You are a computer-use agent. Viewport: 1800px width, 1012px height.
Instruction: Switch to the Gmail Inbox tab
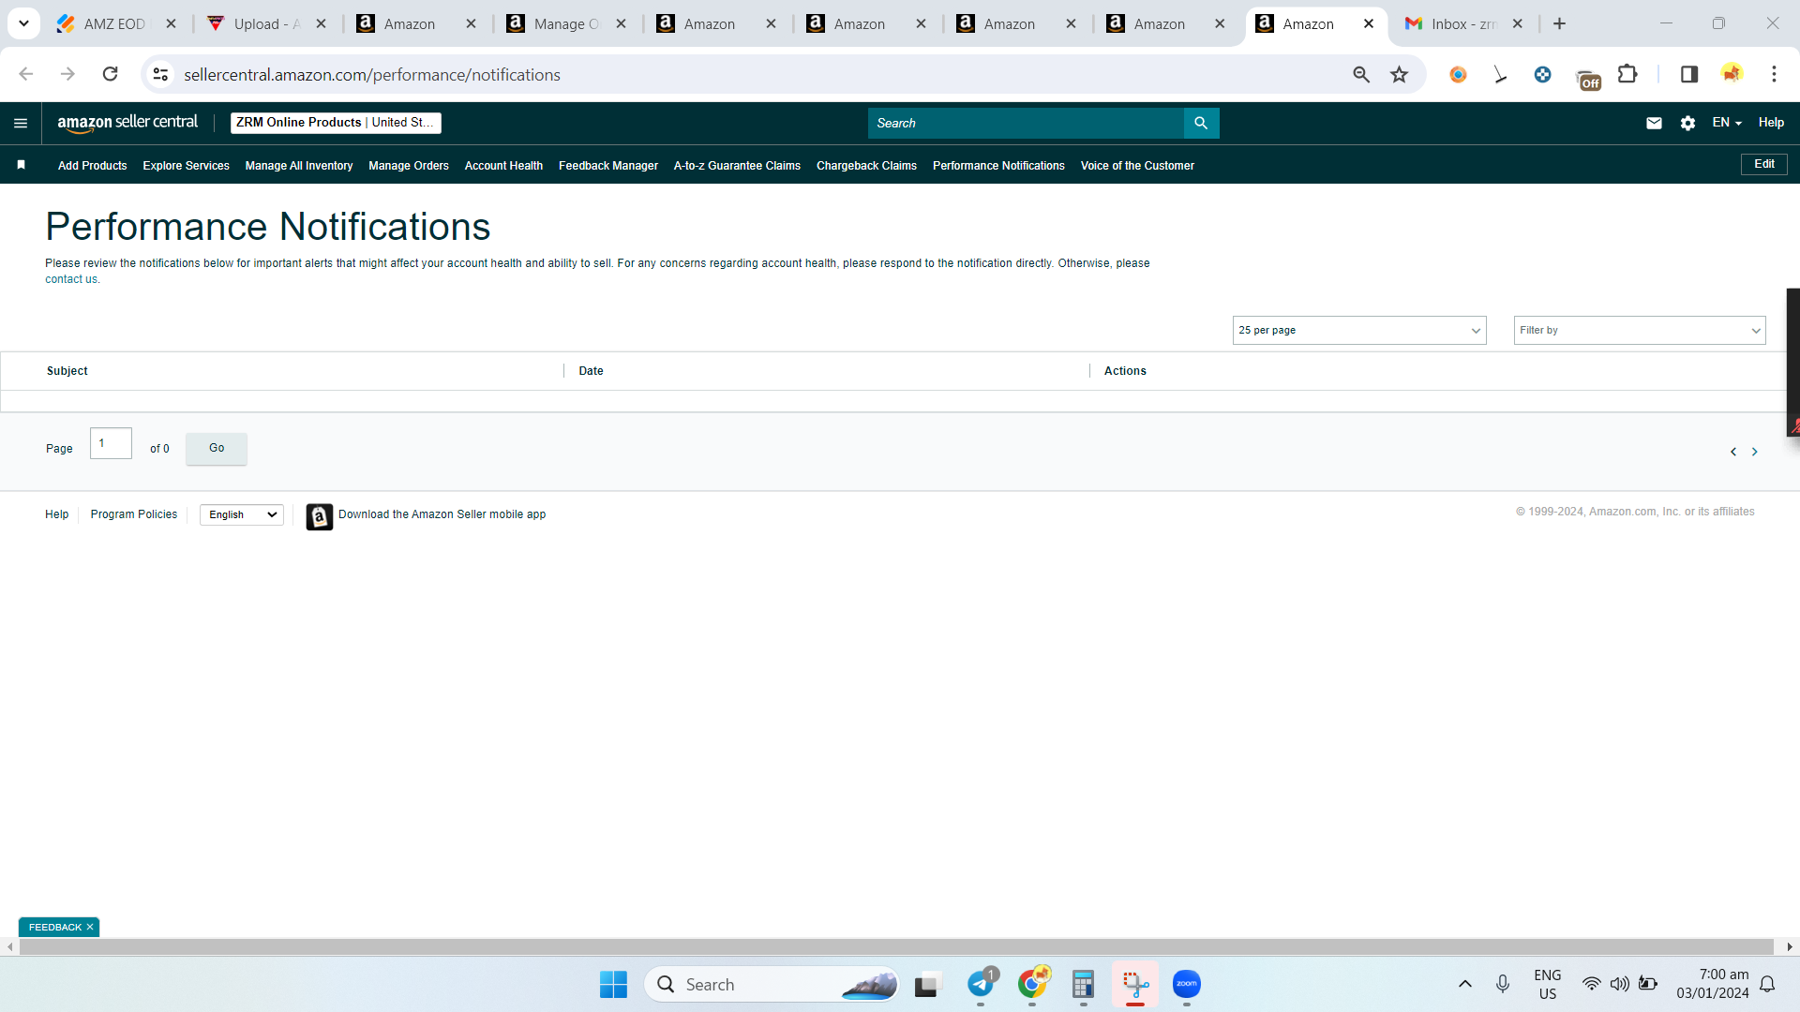click(x=1462, y=24)
